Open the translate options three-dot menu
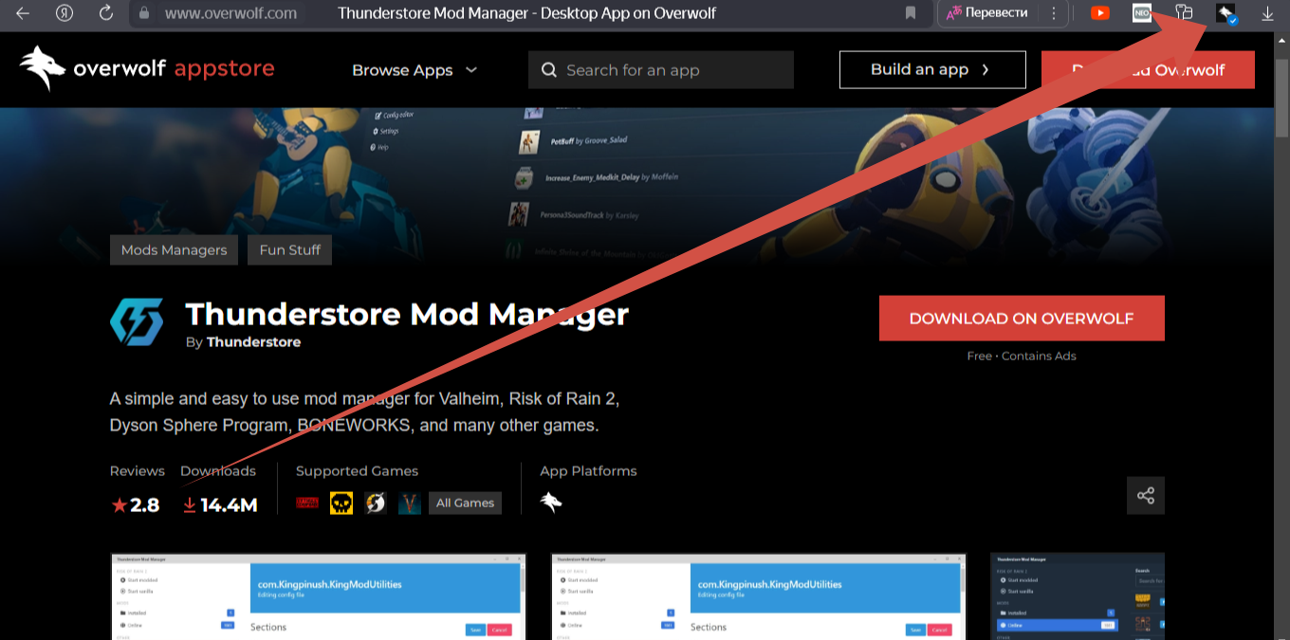Viewport: 1290px width, 640px height. [1054, 13]
